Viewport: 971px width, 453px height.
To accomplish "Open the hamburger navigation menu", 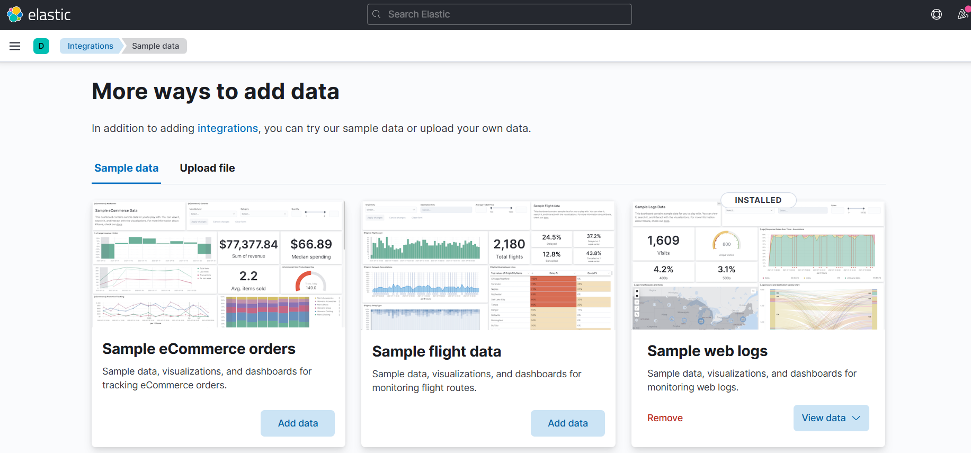I will tap(15, 46).
